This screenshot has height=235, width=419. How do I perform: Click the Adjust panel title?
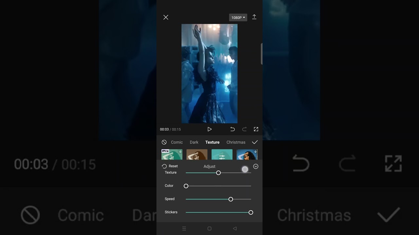click(209, 166)
